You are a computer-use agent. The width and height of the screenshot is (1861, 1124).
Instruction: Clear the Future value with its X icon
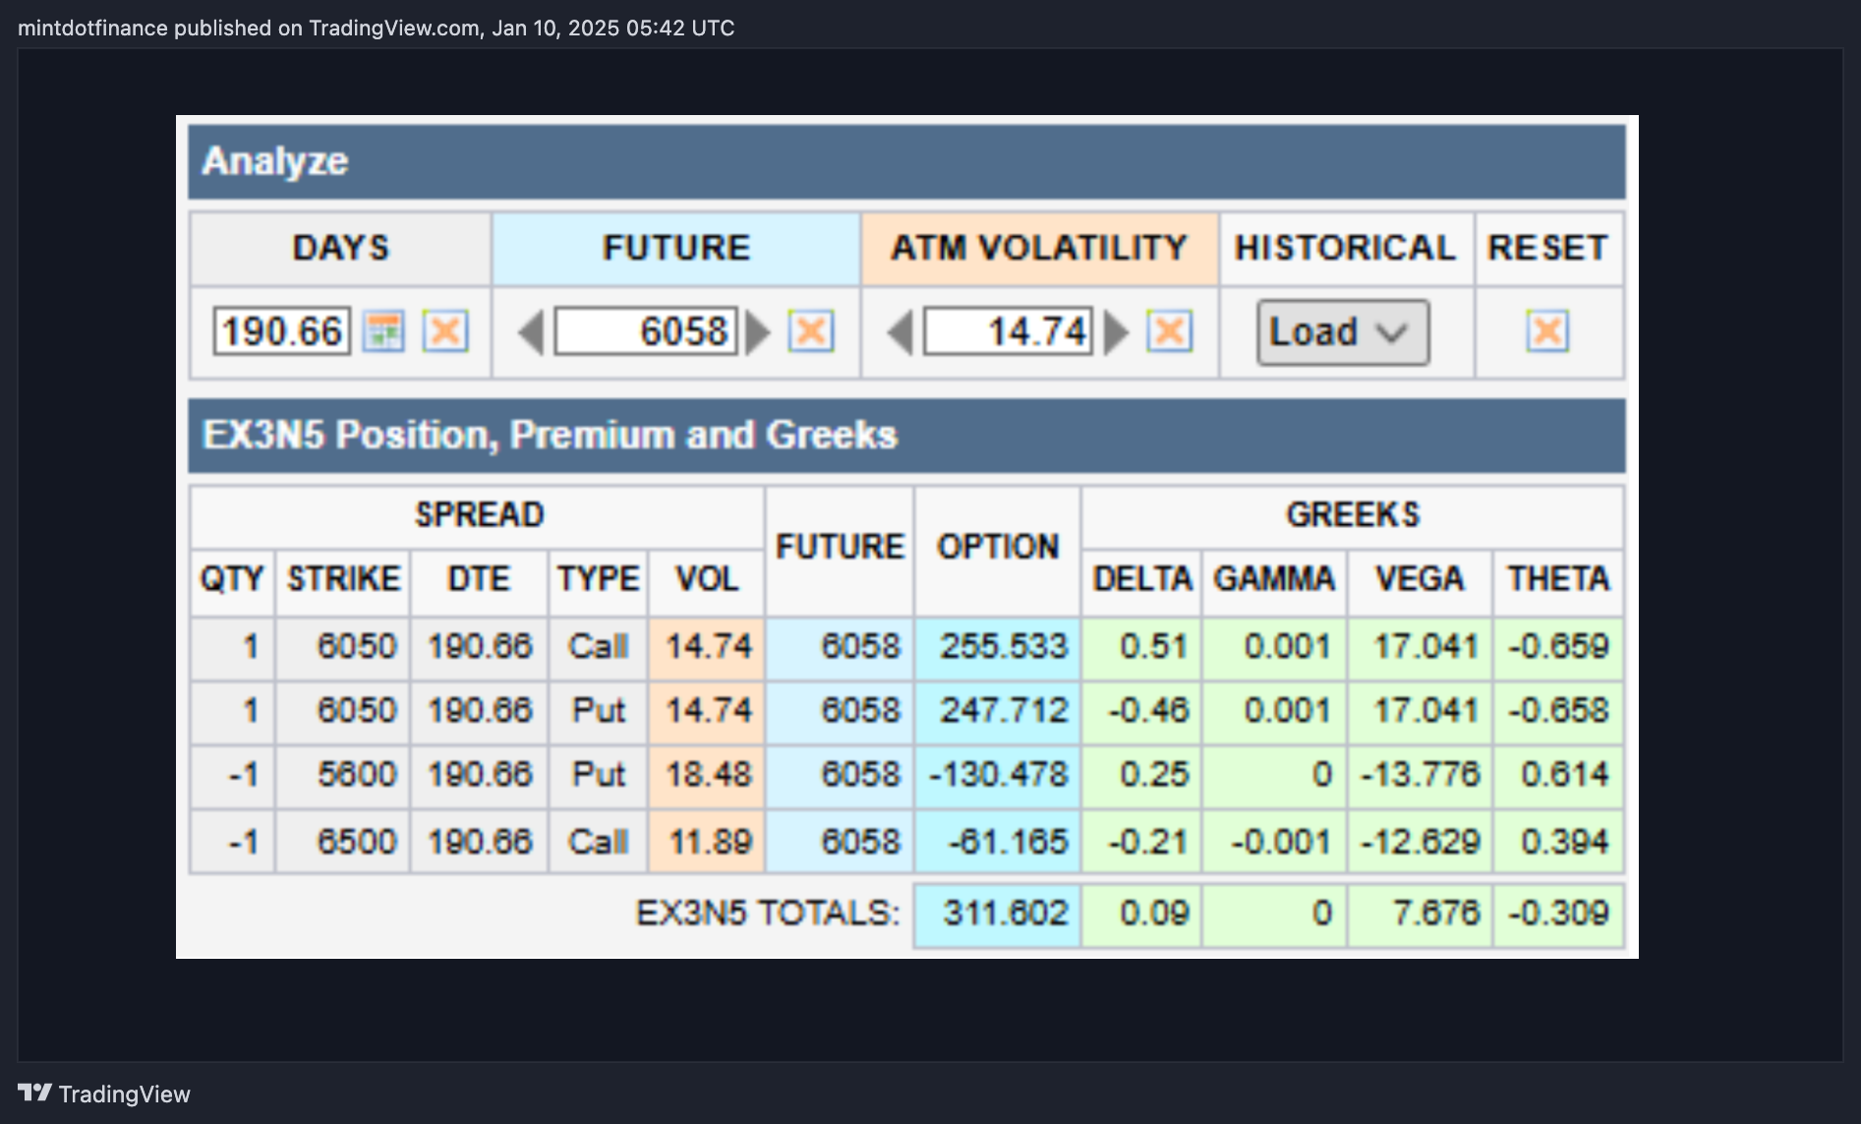click(811, 331)
